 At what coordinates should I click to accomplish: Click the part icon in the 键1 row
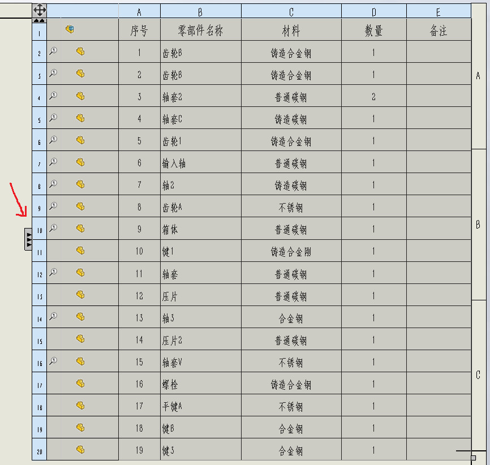tap(80, 250)
